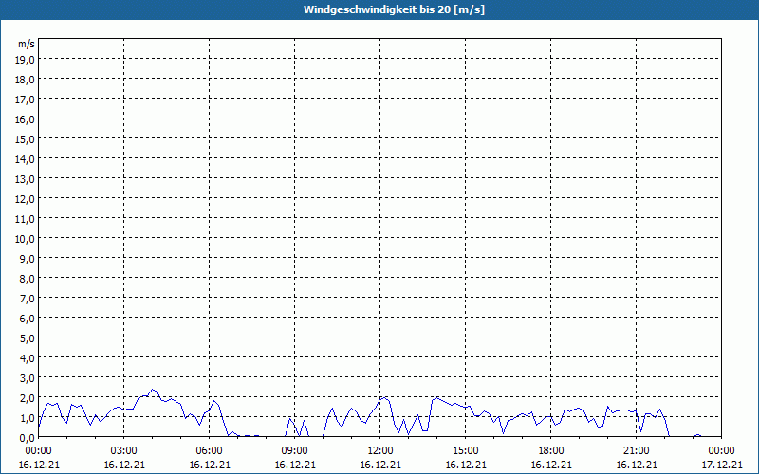Click the 'm/s' unit label above the y-axis
The width and height of the screenshot is (759, 474).
click(26, 44)
